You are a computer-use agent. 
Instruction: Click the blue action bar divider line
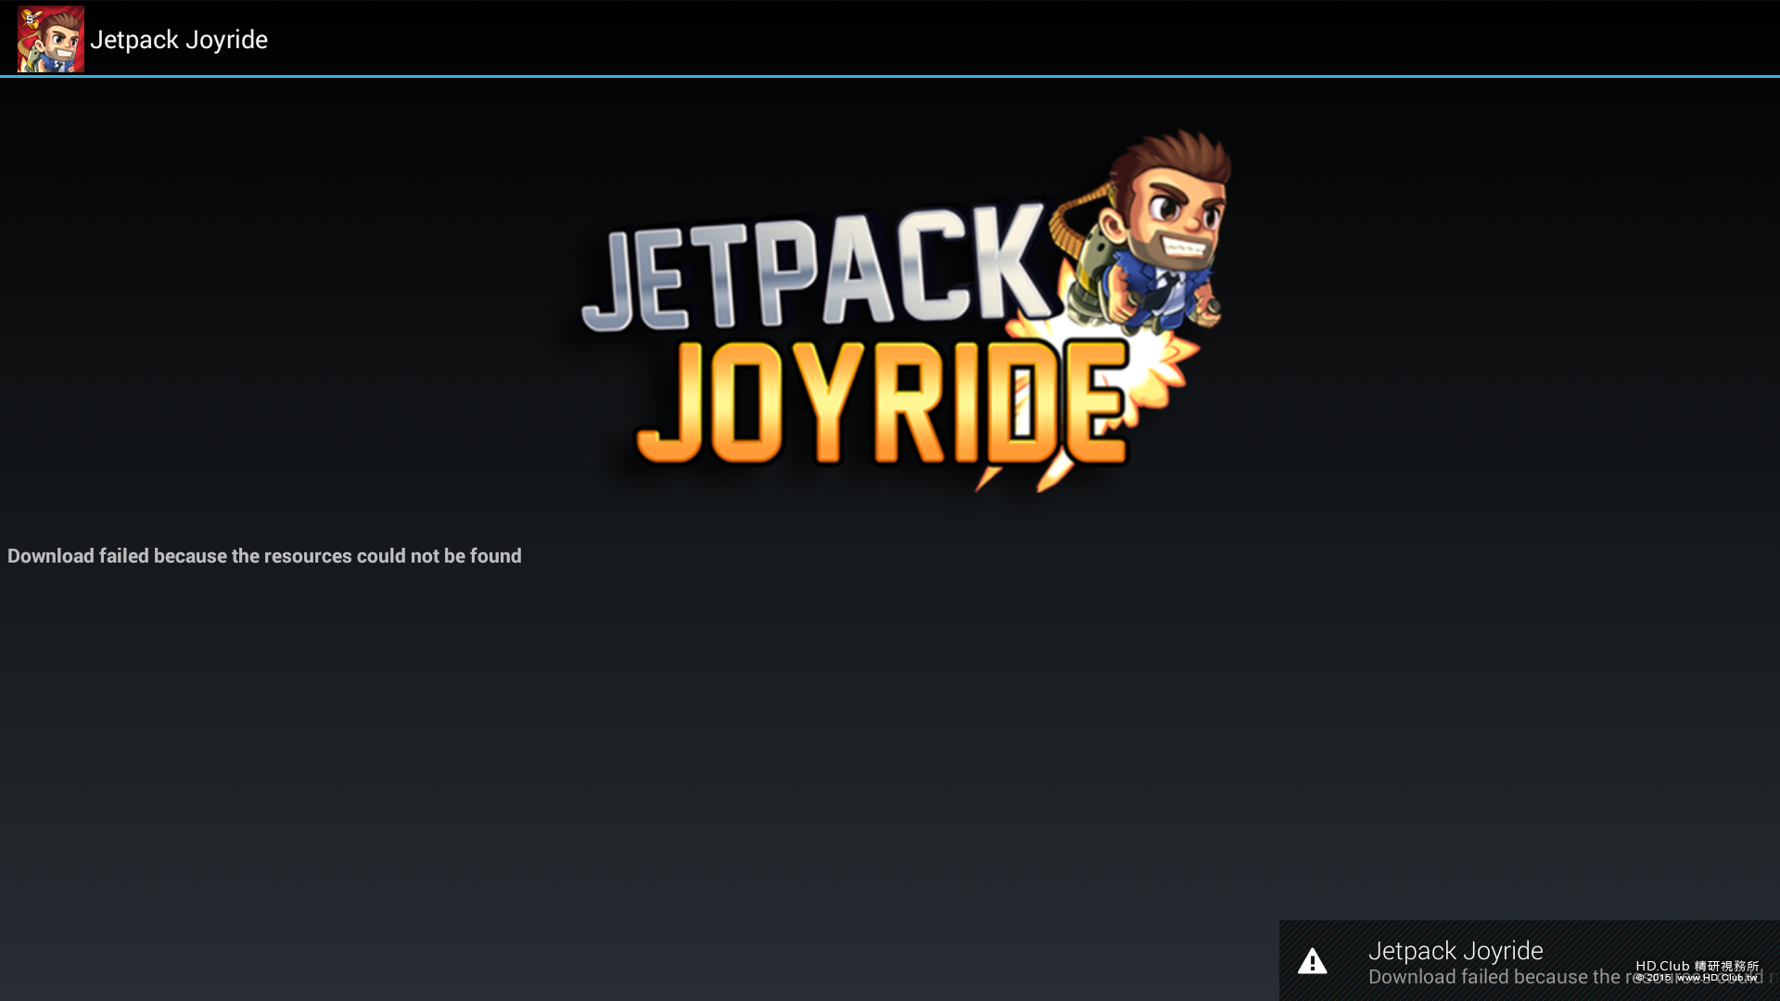pos(890,76)
